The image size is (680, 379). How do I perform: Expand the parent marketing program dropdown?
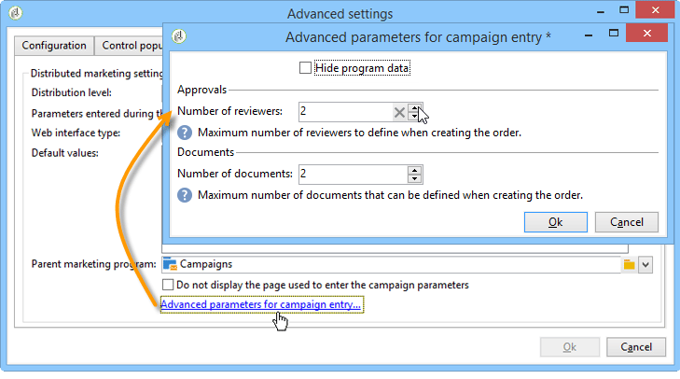(x=645, y=264)
